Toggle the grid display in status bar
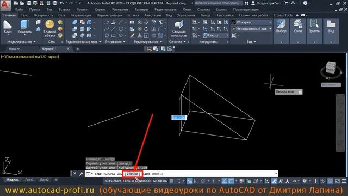 tap(172, 181)
